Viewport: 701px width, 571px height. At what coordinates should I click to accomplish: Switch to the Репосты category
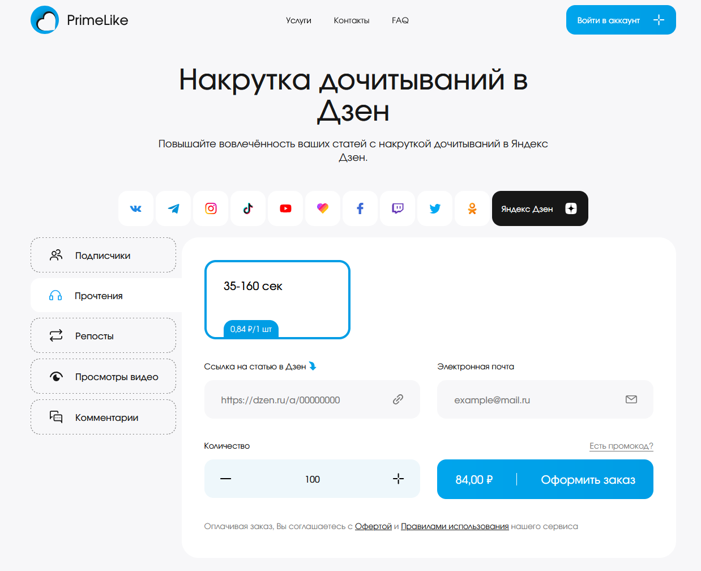pos(103,335)
